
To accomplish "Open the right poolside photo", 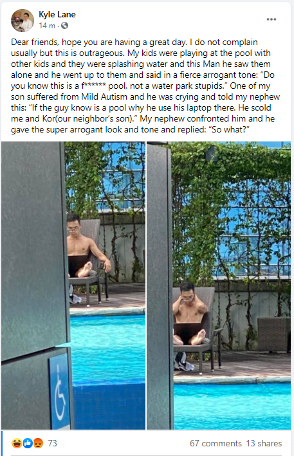I will tap(219, 286).
